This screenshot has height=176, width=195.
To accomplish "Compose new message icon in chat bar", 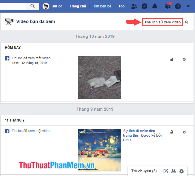I will coord(166,171).
